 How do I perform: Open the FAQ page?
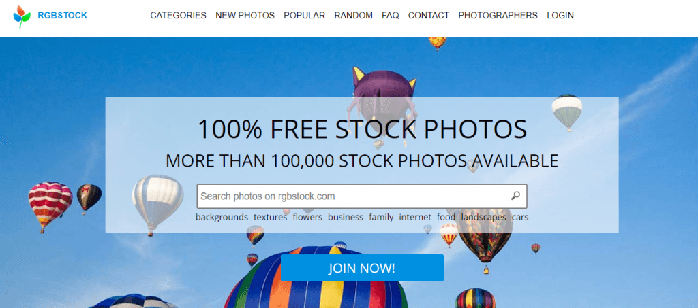click(391, 16)
